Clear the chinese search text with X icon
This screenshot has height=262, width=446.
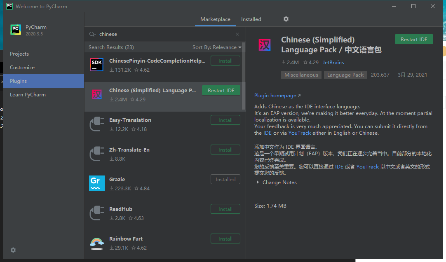pyautogui.click(x=237, y=34)
